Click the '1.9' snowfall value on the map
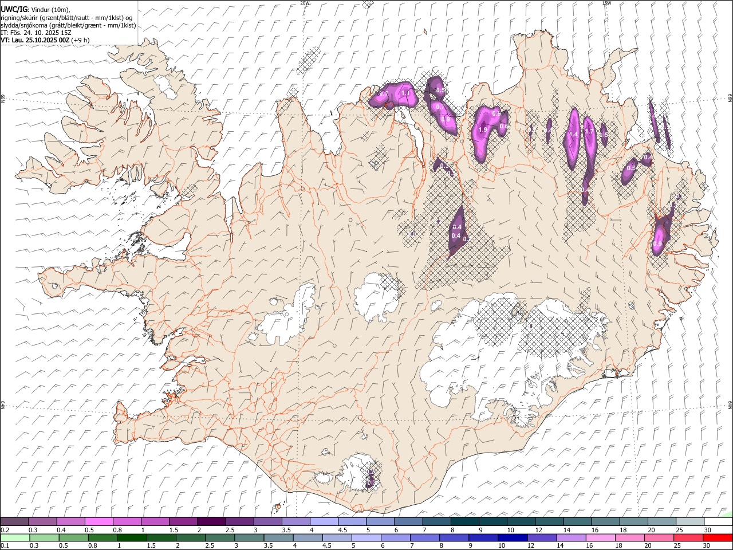This screenshot has height=550, width=733. click(482, 130)
